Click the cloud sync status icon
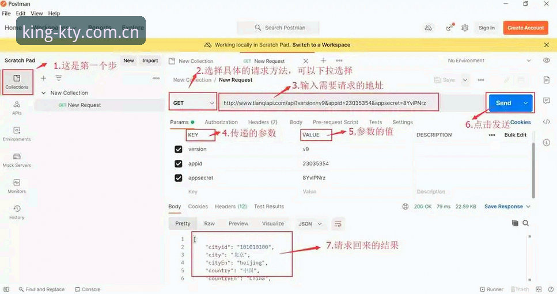The width and height of the screenshot is (557, 294). point(429,28)
